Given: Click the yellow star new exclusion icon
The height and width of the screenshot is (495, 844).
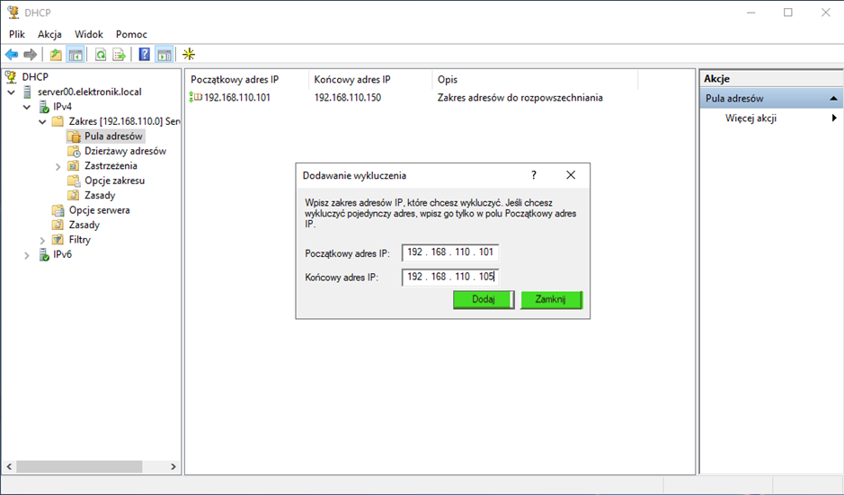Looking at the screenshot, I should point(189,55).
